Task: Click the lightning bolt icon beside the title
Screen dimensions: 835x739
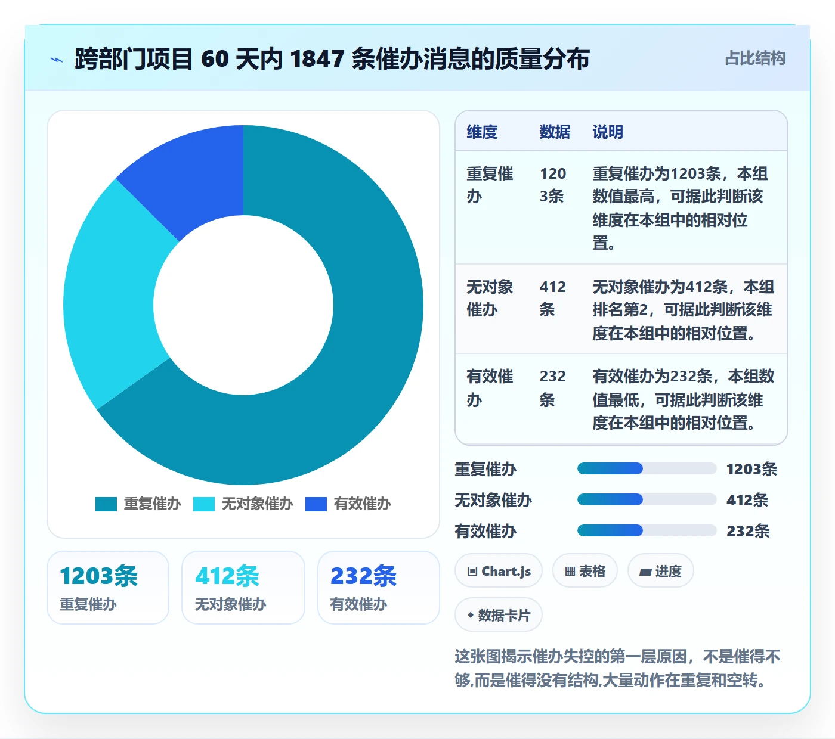Action: click(57, 60)
